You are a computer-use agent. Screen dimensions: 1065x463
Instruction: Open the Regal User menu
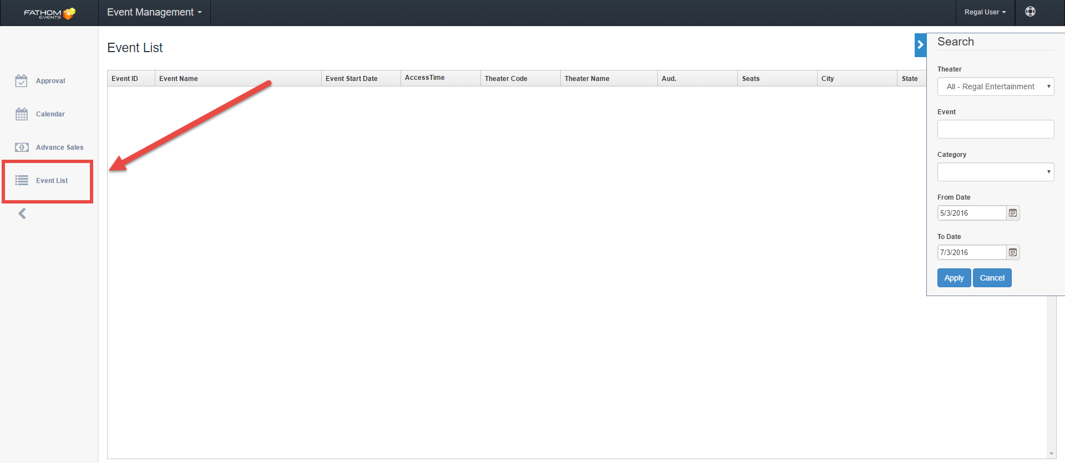(x=985, y=12)
